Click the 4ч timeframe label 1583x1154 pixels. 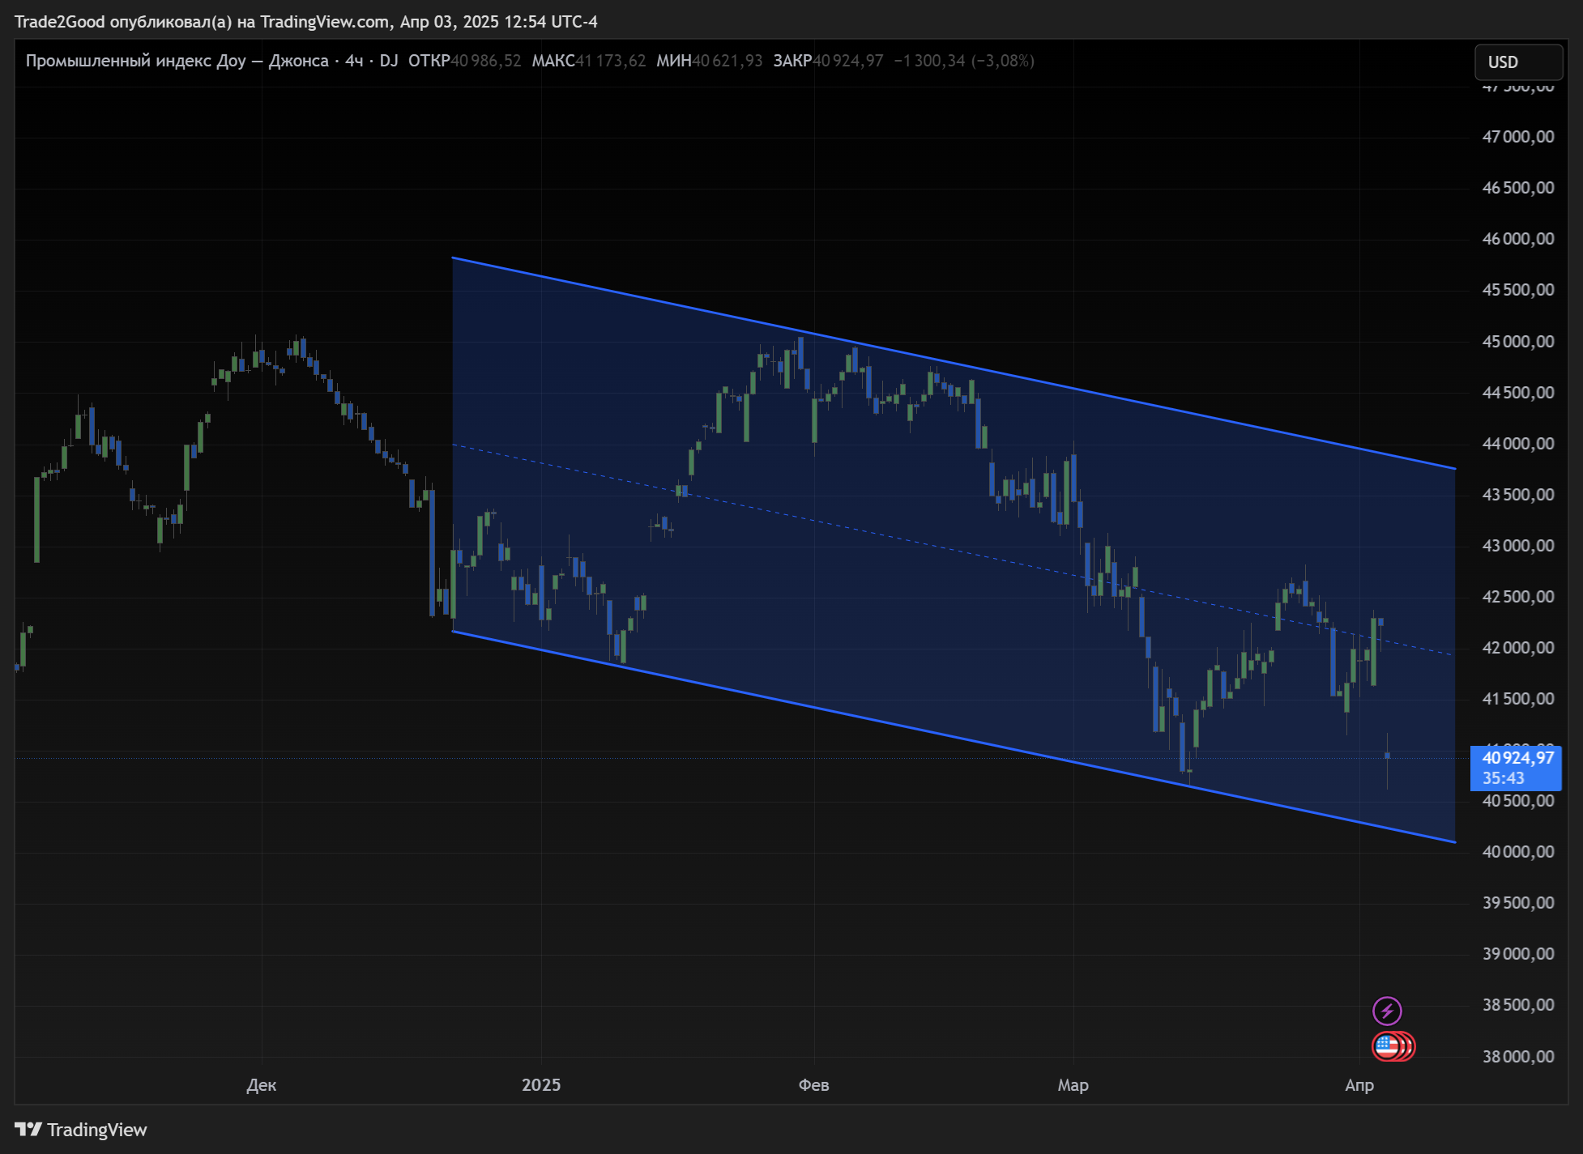(354, 61)
